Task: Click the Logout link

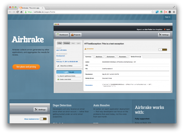Action: pos(168,29)
